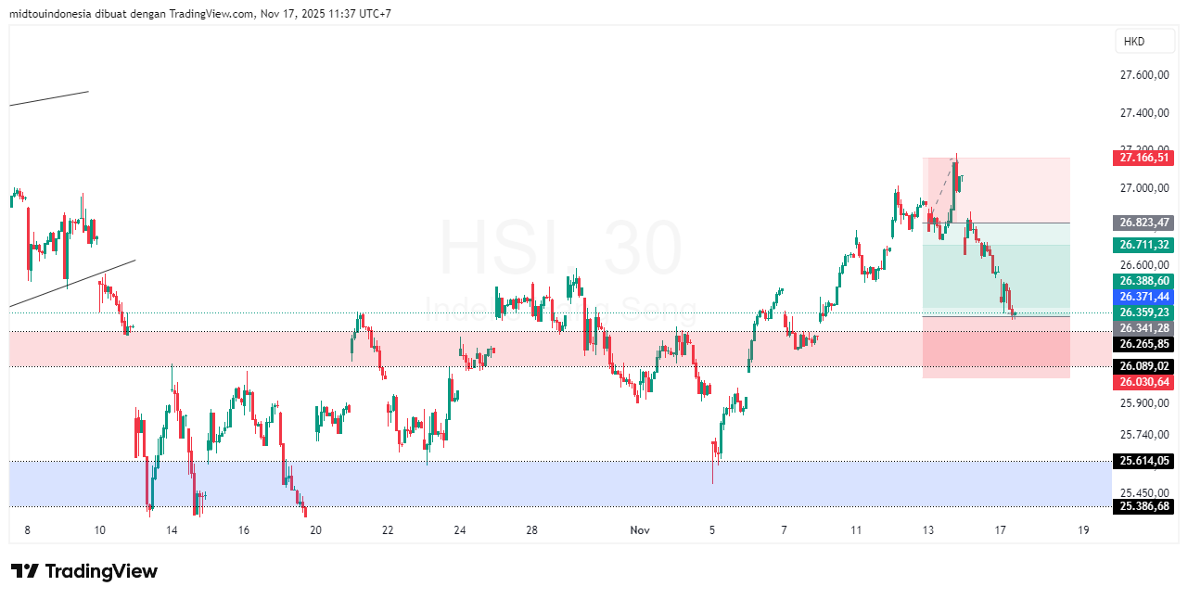Viewport: 1188px width, 599px height.
Task: Click the Nov label on time axis
Action: 639,530
